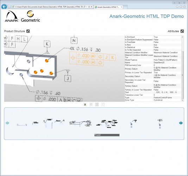188x176 pixels.
Task: Select the Ø.156 depth .60 hole callout
Action: click(48, 93)
